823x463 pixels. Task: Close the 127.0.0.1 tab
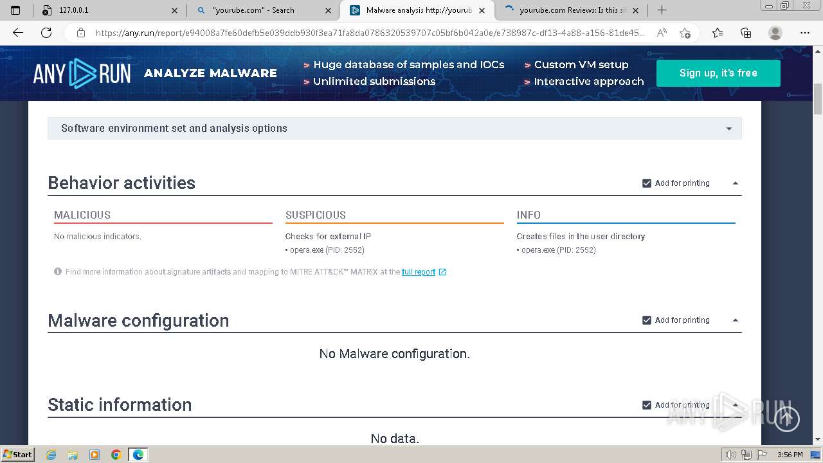pos(174,10)
